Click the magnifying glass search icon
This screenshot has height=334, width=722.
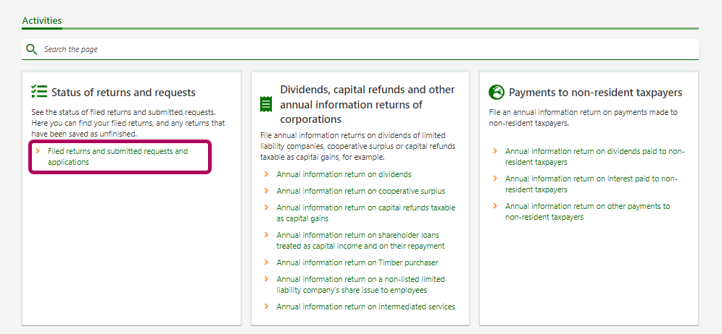click(x=31, y=49)
